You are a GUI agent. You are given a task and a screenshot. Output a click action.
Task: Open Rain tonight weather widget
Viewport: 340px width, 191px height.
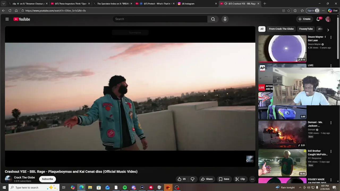coord(285,188)
